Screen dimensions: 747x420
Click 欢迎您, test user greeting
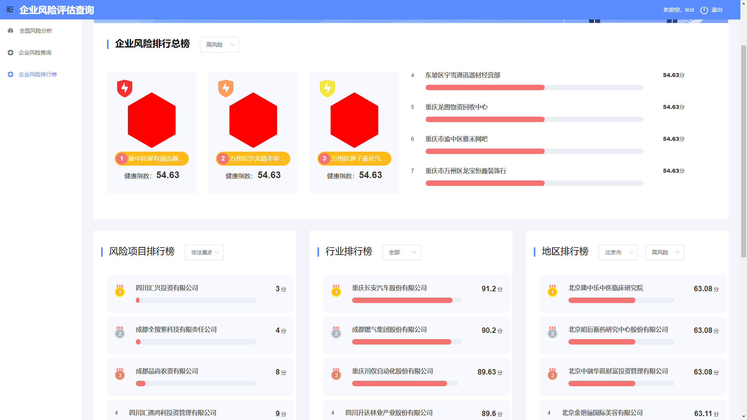[x=679, y=10]
